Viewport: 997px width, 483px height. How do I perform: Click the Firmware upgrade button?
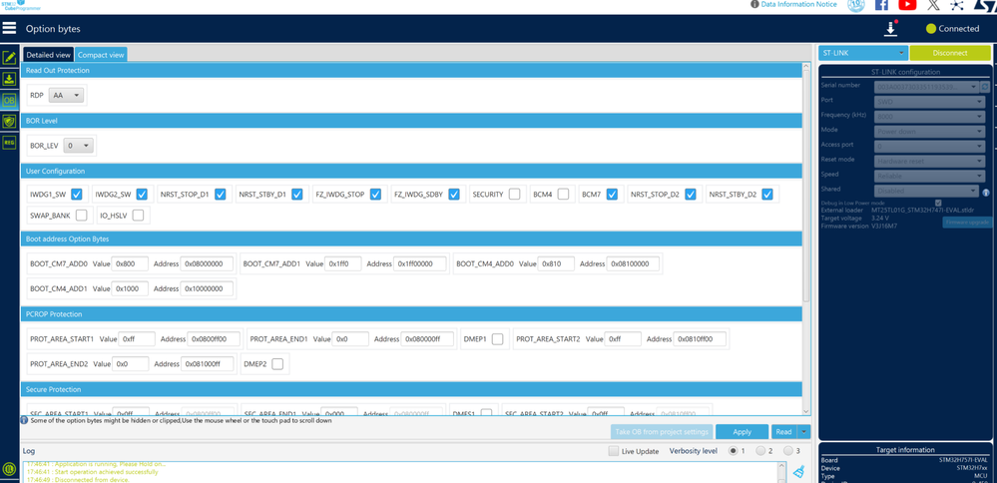click(x=967, y=223)
